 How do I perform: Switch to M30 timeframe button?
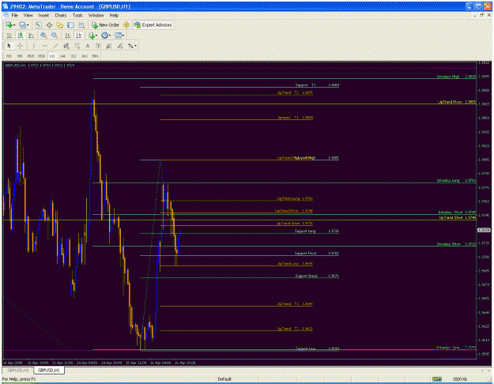click(41, 56)
